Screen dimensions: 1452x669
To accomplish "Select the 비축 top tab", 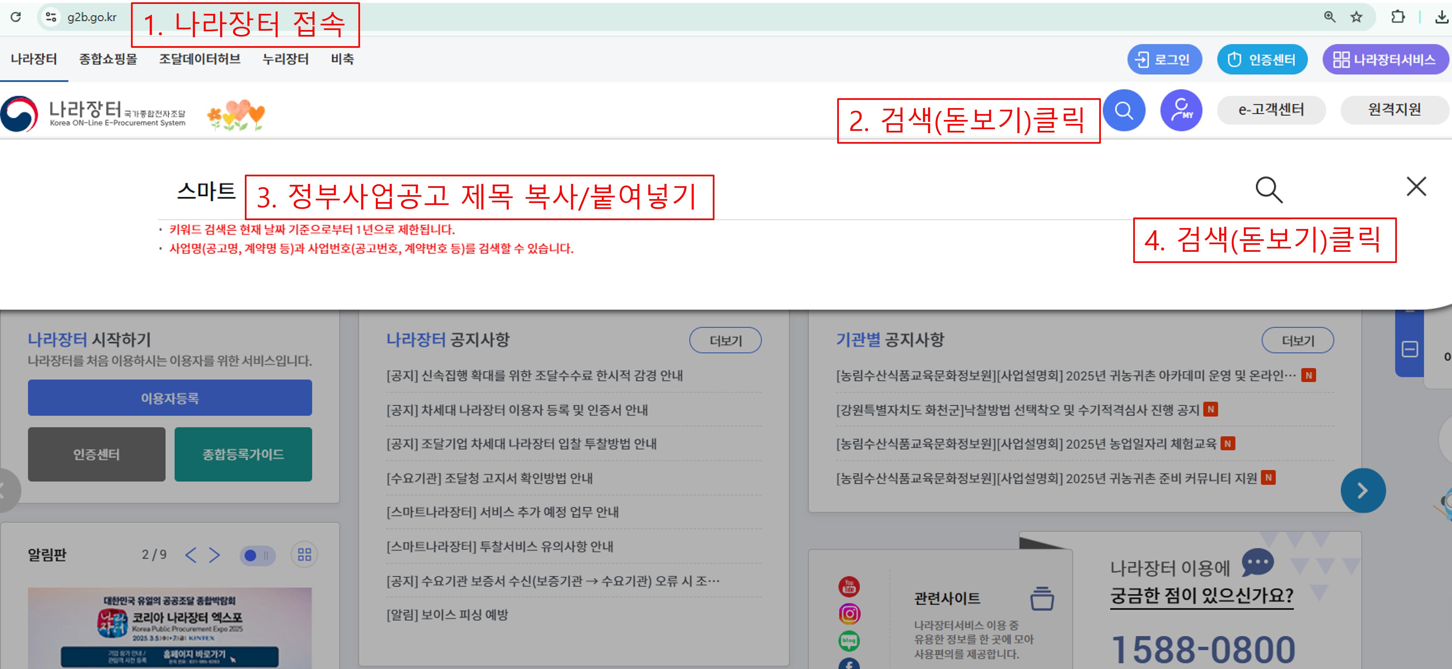I will pos(342,59).
